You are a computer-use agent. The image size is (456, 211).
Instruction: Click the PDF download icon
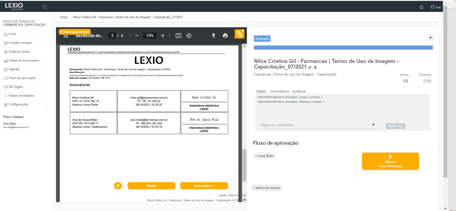[x=214, y=36]
